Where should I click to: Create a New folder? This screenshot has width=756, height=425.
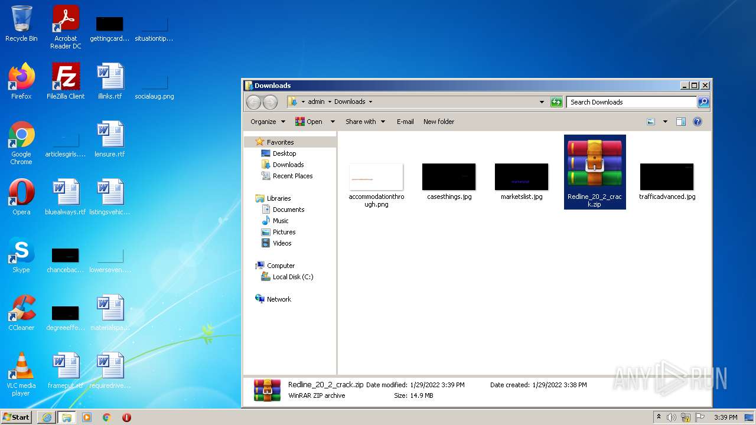click(439, 122)
